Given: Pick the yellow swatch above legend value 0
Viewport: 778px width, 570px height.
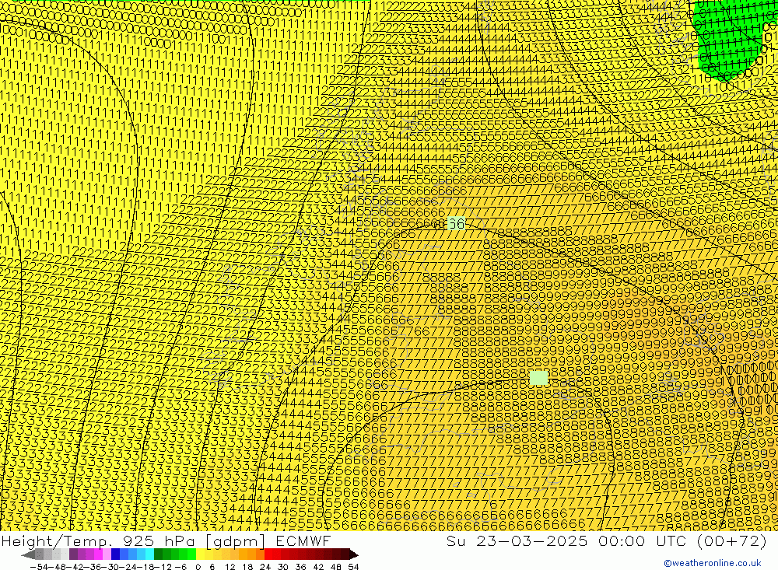Looking at the screenshot, I should tap(201, 554).
